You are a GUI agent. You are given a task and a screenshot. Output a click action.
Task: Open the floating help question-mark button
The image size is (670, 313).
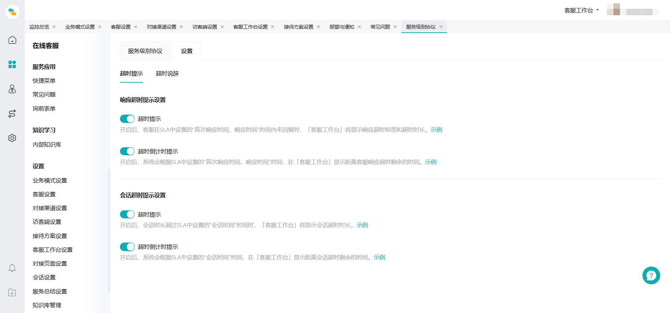(651, 276)
